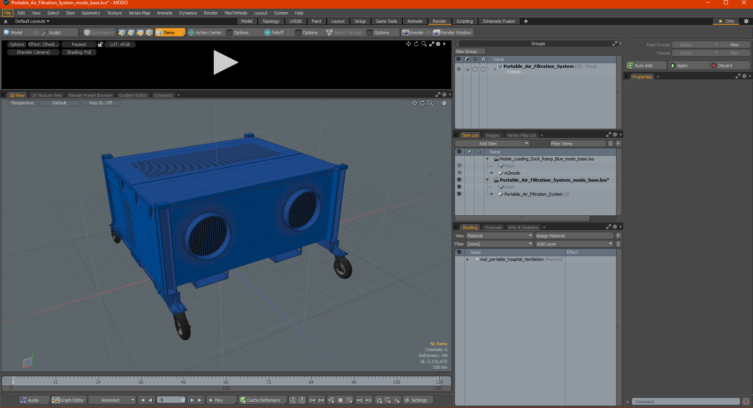Expand the m2modo tree item
This screenshot has width=753, height=408.
pyautogui.click(x=492, y=173)
